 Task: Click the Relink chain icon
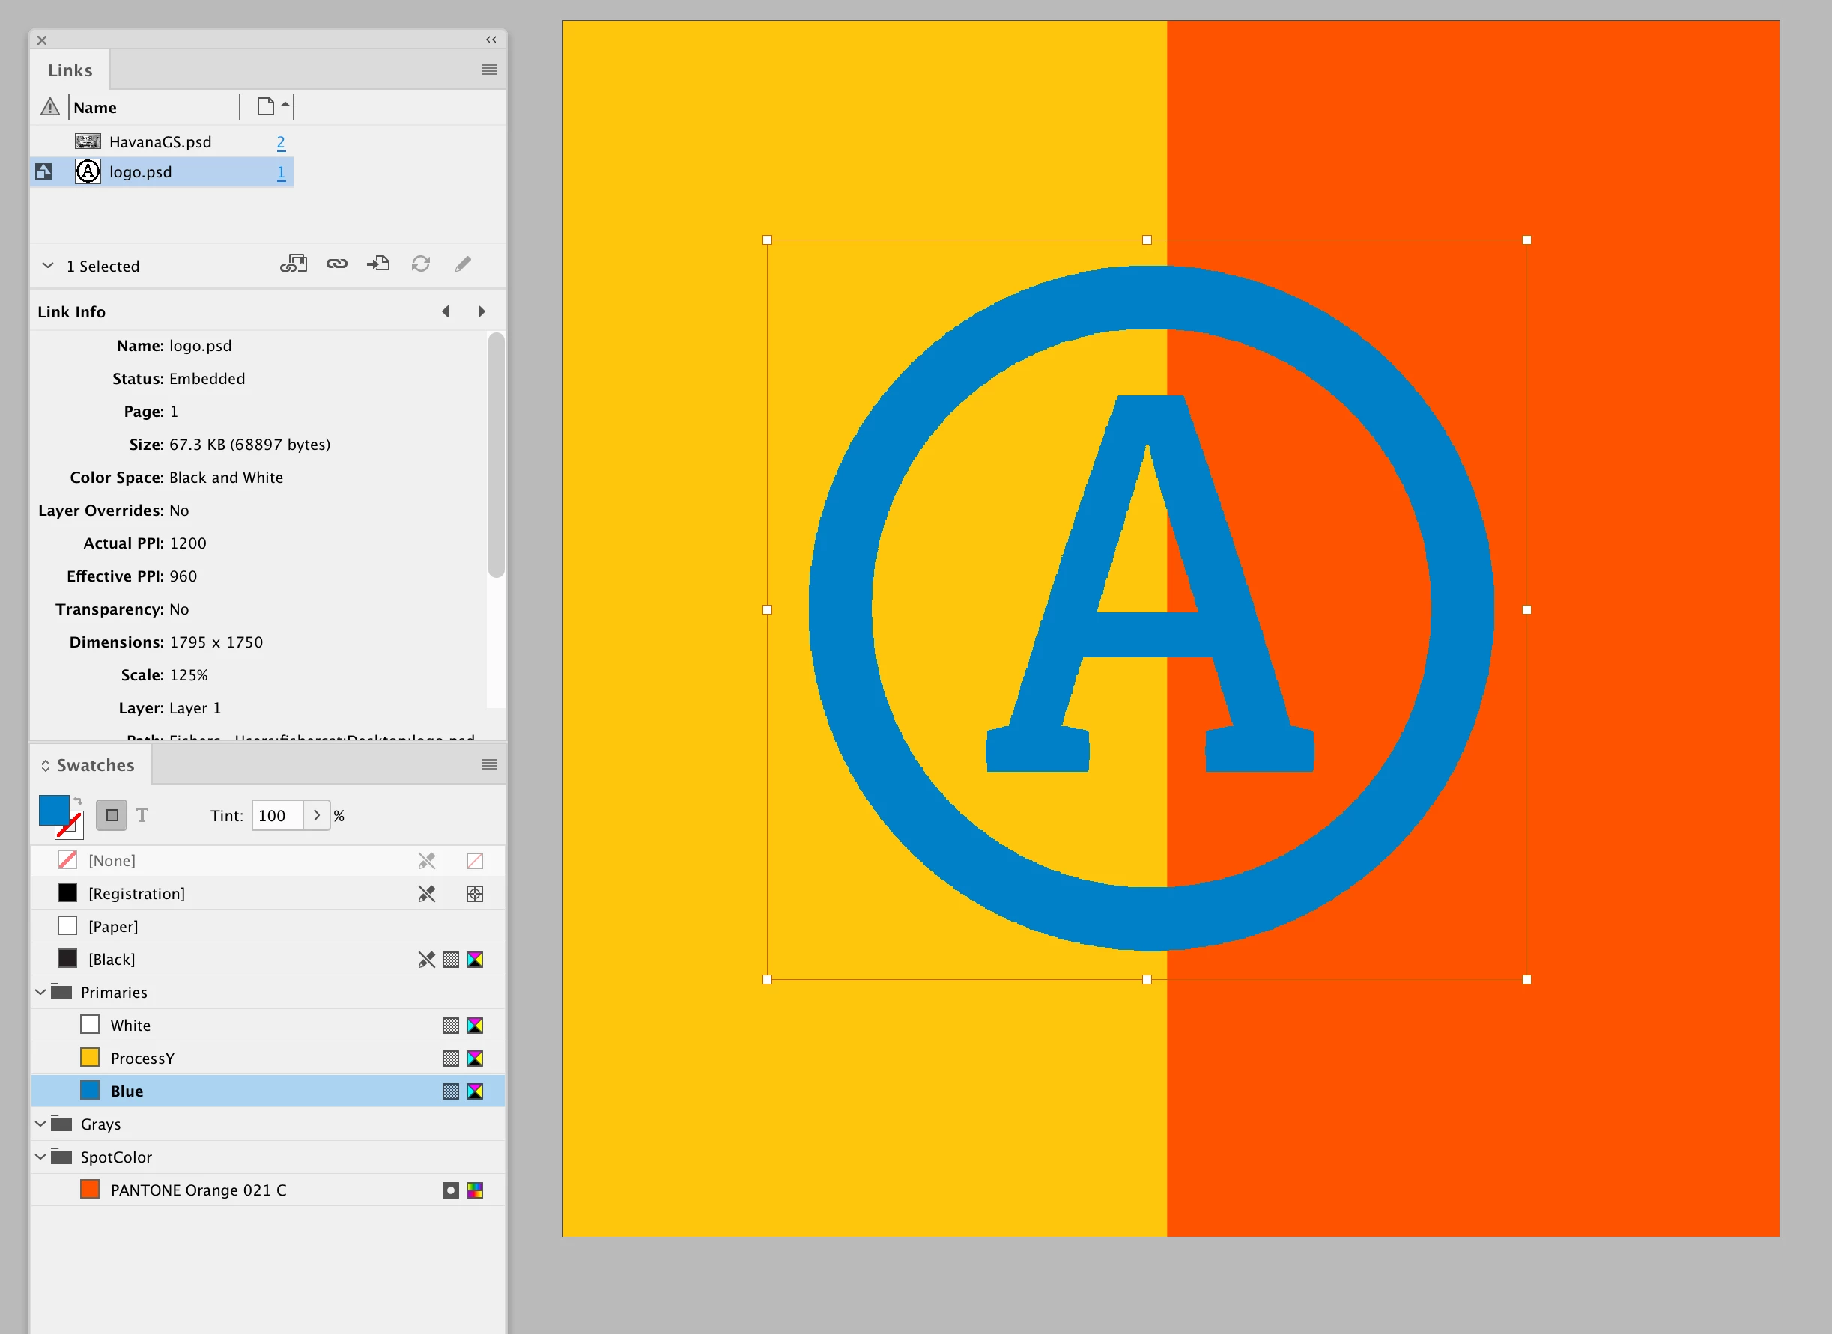click(x=337, y=264)
